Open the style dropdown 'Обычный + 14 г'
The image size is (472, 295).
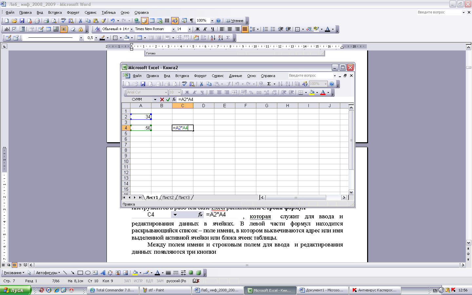click(131, 29)
